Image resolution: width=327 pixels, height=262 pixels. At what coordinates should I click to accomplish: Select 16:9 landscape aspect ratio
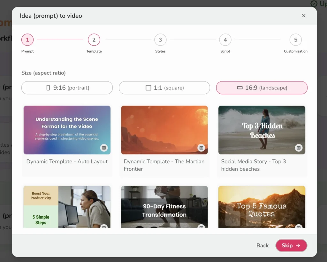click(262, 88)
